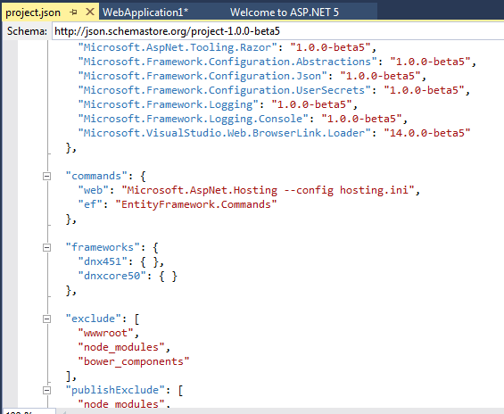
Task: Switch to the project.json tab
Action: pyautogui.click(x=33, y=12)
